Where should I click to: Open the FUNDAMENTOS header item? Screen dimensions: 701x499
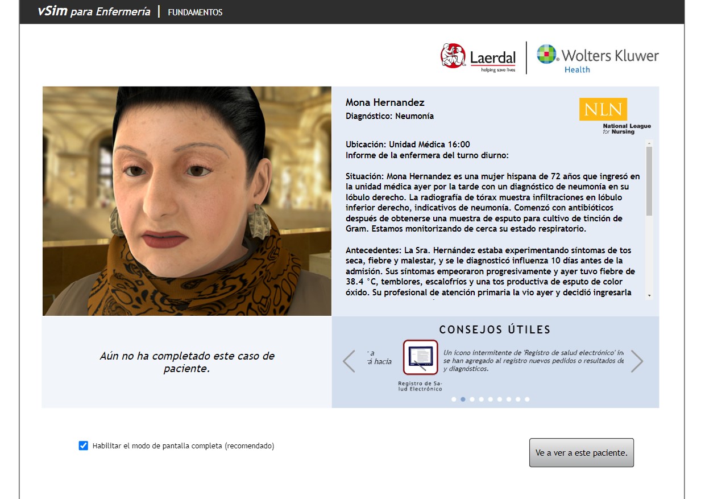195,12
